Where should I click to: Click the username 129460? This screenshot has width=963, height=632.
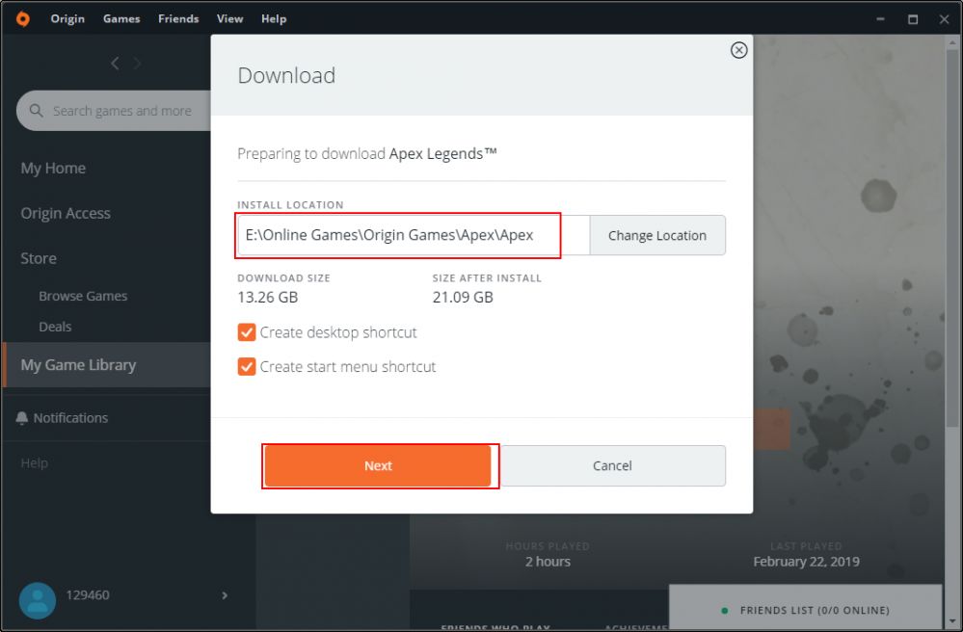88,595
